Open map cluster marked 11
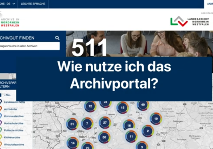 point(131,136)
